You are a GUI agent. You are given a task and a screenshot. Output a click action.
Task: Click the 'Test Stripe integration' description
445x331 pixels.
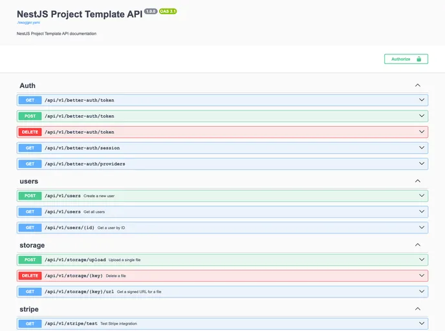tap(118, 324)
